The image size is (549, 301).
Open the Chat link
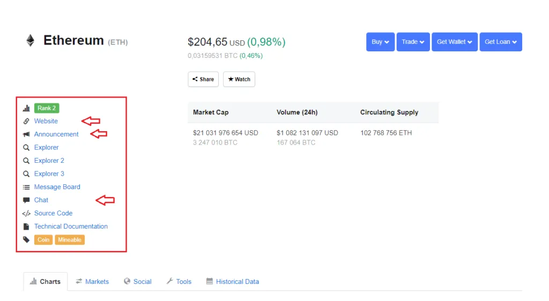(x=41, y=200)
